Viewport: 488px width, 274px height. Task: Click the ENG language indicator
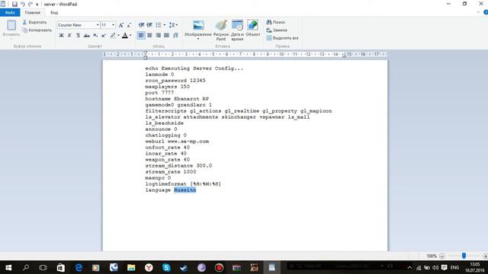pyautogui.click(x=454, y=267)
